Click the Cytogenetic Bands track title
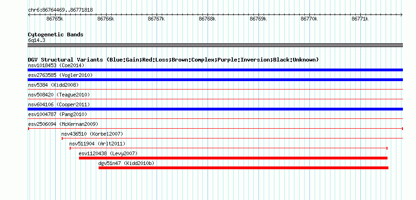This screenshot has height=200, width=416. (x=56, y=34)
